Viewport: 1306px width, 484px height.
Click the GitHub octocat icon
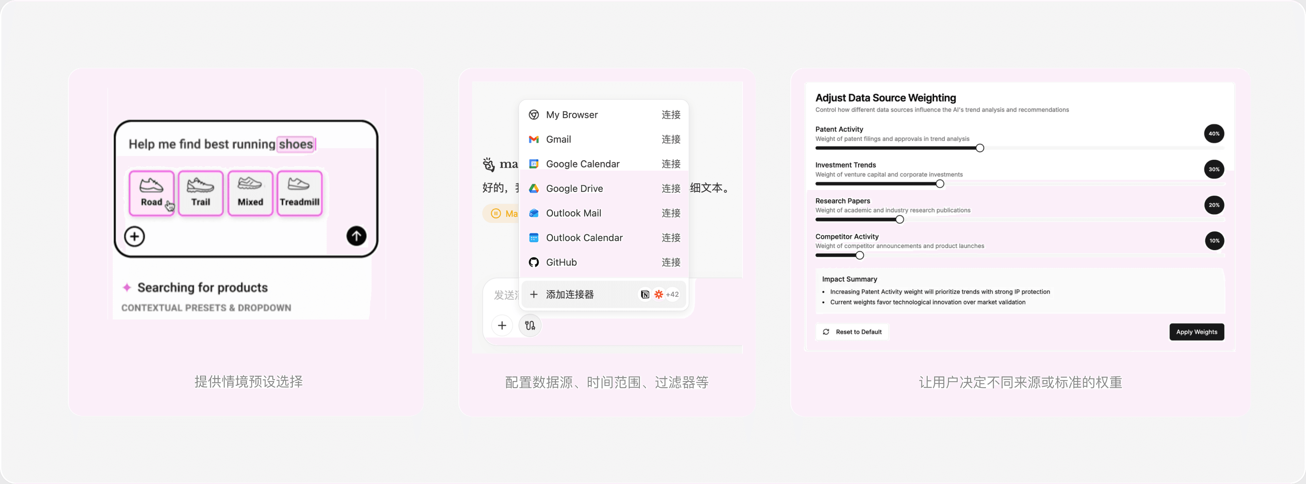pyautogui.click(x=533, y=262)
